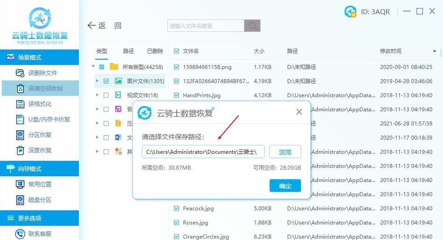Check the 视频文件 checkbox

coord(106,95)
